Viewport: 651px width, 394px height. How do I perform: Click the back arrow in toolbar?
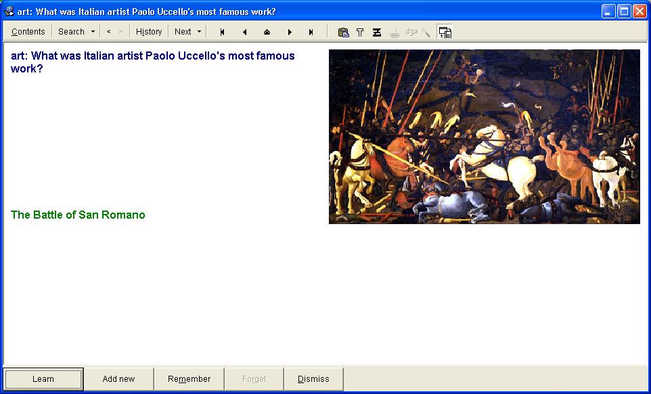click(109, 32)
